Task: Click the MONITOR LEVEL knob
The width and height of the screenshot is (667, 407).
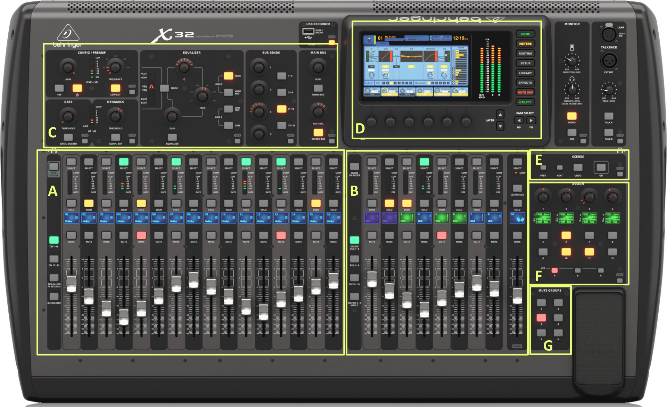Action: click(x=571, y=61)
